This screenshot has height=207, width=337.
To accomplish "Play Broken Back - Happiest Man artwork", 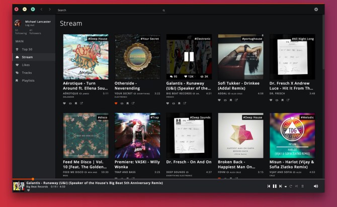I will point(240,135).
